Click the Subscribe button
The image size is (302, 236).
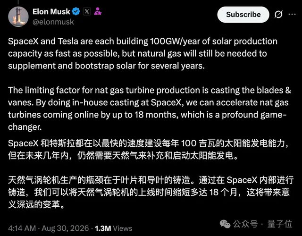[x=243, y=15]
